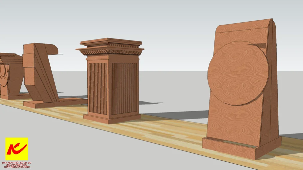Screen dimensions: 303x170
Task: Pick the rounded top of the right pedestal
Action: (x=245, y=26)
